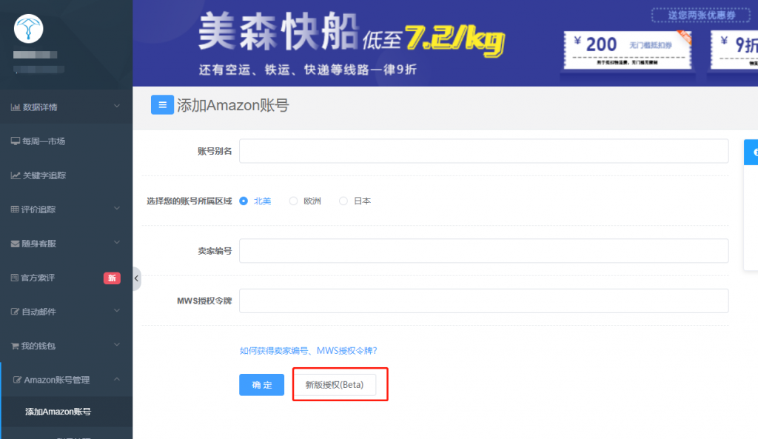
Task: Open 每周一市场 in the sidebar
Action: 66,141
